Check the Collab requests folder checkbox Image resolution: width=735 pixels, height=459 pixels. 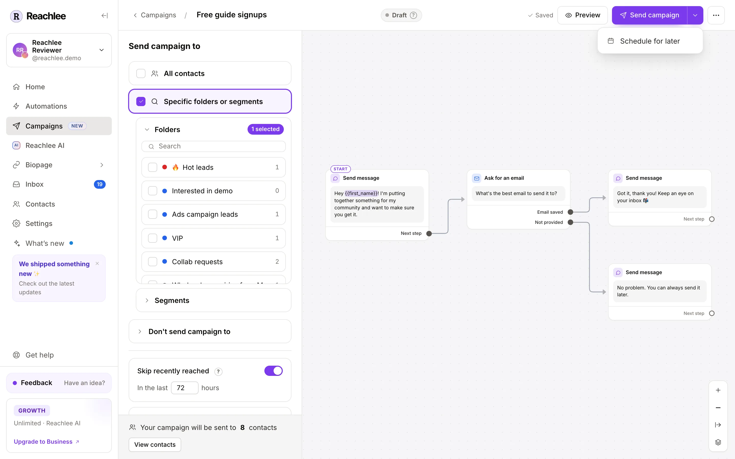[x=152, y=262]
